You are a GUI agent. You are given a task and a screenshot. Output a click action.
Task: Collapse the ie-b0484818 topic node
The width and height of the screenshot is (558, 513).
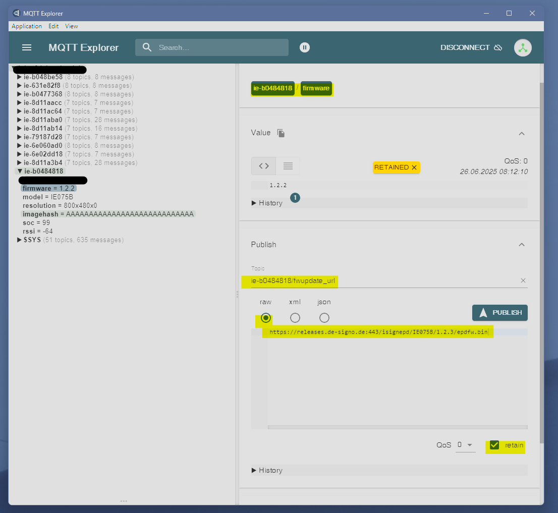pos(20,171)
